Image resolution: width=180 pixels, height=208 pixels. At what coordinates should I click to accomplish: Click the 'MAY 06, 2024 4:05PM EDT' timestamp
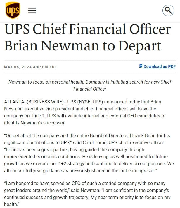point(31,67)
